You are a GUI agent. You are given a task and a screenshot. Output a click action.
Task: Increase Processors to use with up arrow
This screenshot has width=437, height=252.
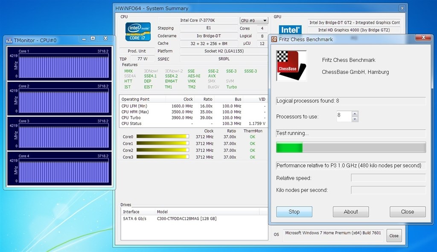[355, 113]
